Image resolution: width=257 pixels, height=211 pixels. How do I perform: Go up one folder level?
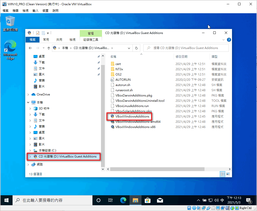[x=49, y=48]
